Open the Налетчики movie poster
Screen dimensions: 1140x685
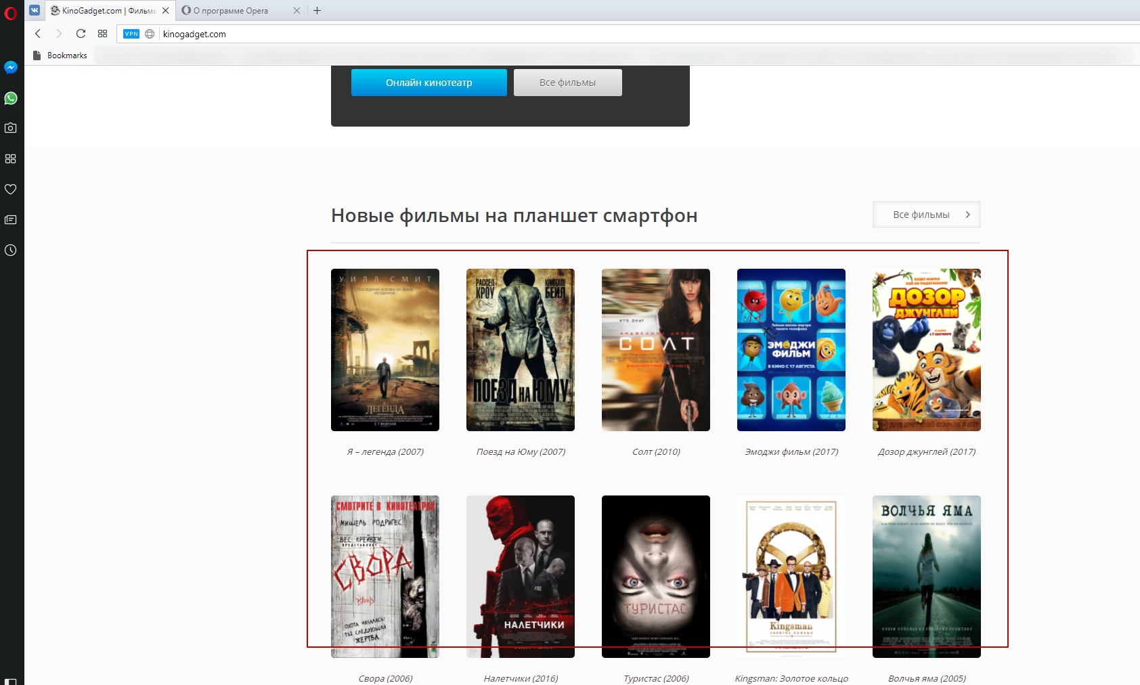(x=521, y=577)
